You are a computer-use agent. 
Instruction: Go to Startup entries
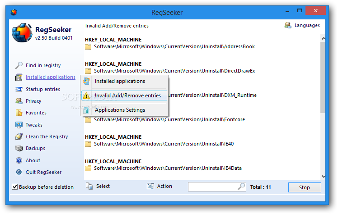43,89
